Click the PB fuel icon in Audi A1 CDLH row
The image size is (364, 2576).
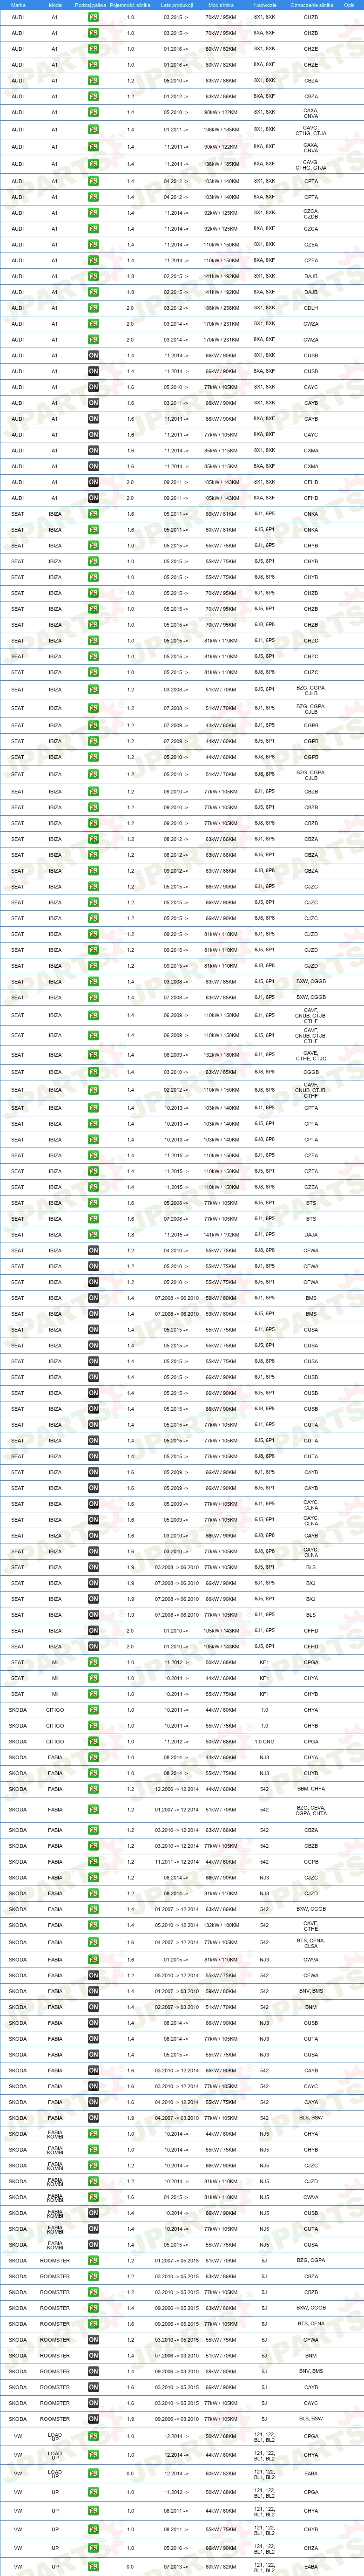click(93, 308)
